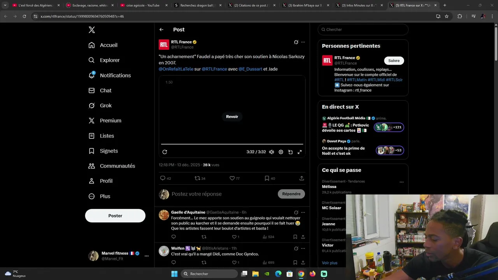Image resolution: width=498 pixels, height=280 pixels.
Task: Expand the Plus menu in sidebar
Action: (100, 196)
